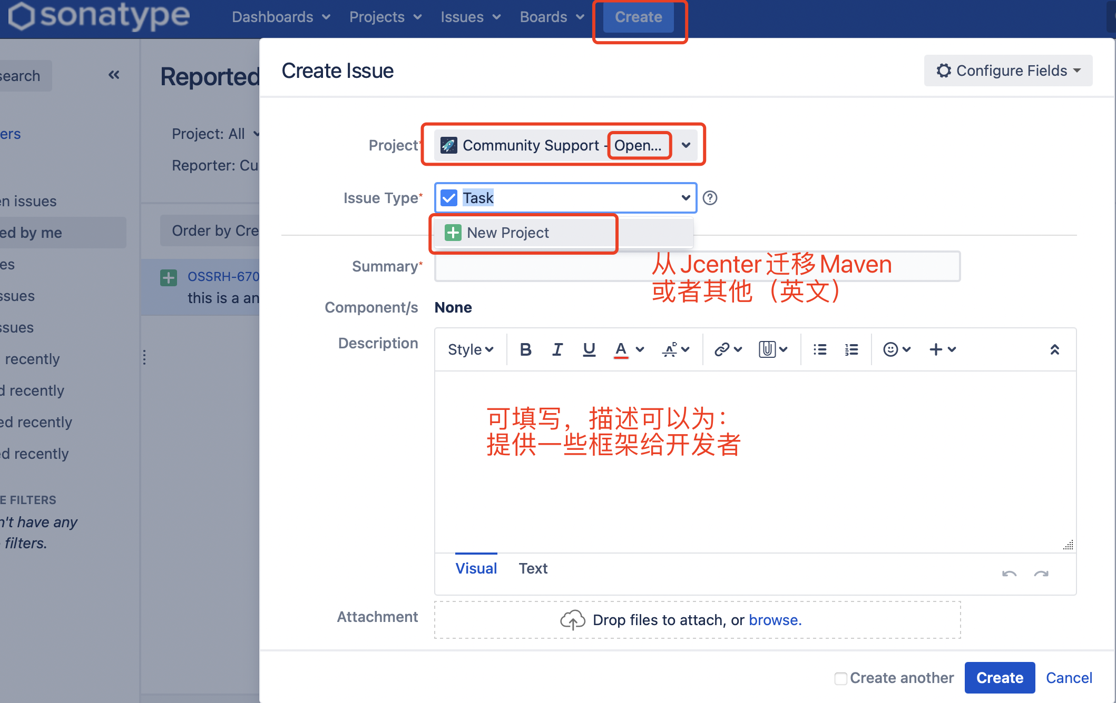Collapse the editor toolbar double-up arrow

click(x=1055, y=349)
